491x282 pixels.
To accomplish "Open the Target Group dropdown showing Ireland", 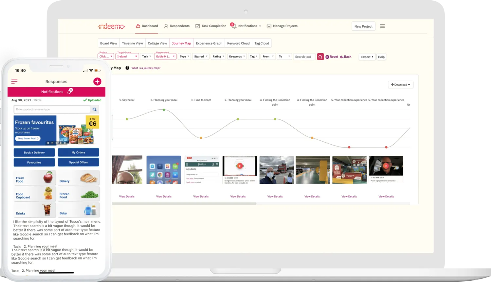I will click(127, 57).
